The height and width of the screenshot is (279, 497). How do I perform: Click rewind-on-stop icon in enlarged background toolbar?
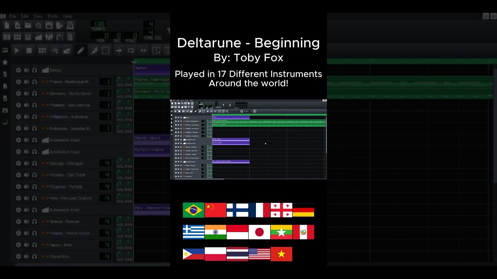click(x=143, y=51)
